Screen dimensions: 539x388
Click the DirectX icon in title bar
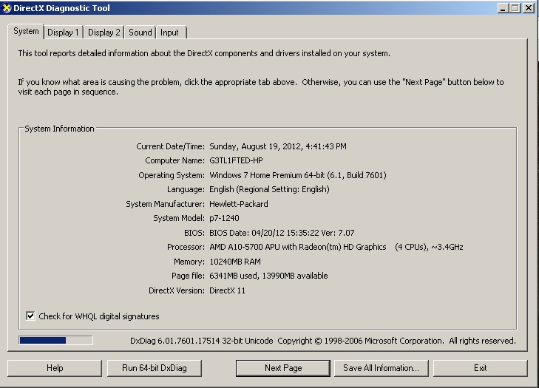7,8
